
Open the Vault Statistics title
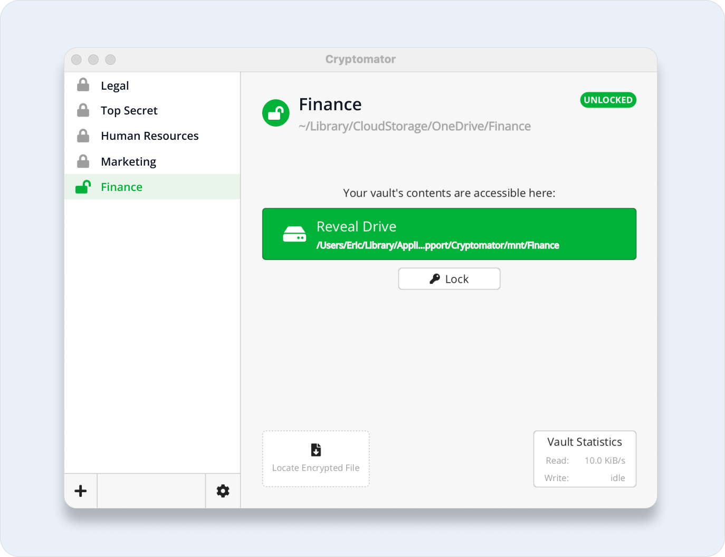pos(585,442)
